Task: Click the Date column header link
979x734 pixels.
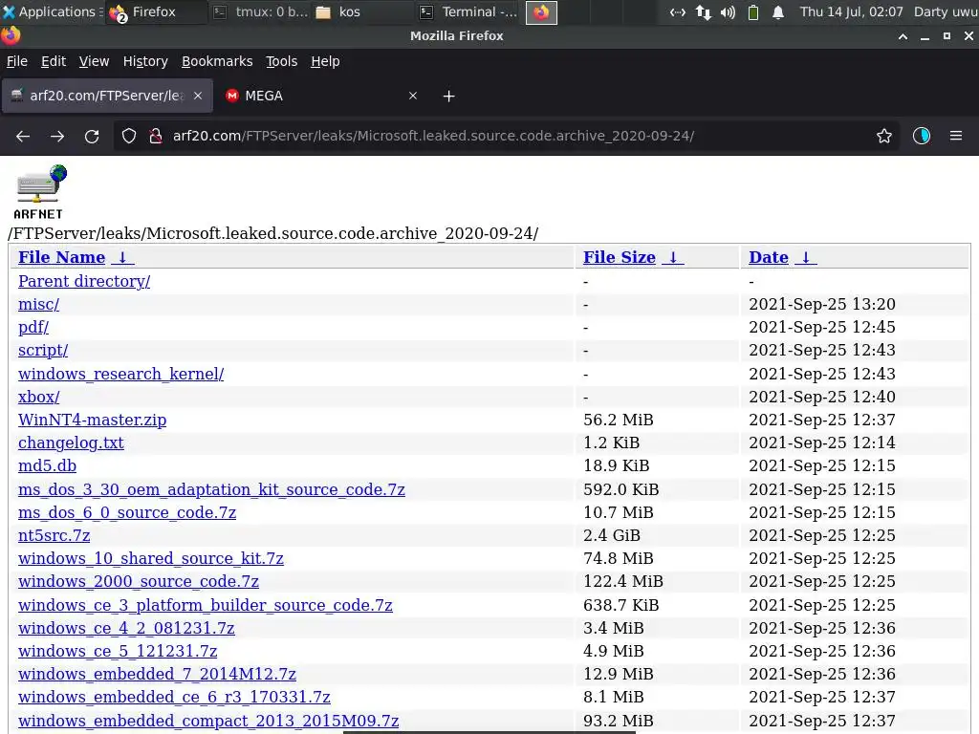Action: [x=769, y=257]
